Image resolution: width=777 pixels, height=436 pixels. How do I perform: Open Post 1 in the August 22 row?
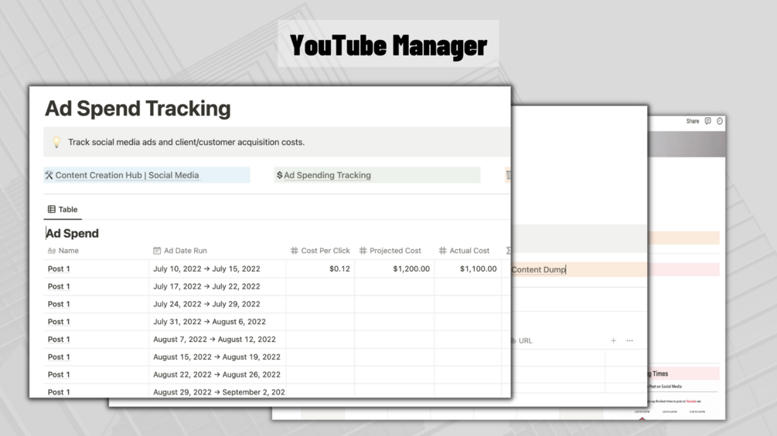pyautogui.click(x=59, y=375)
